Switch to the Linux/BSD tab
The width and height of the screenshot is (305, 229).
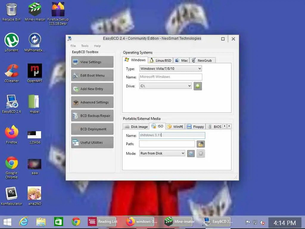[x=161, y=60]
